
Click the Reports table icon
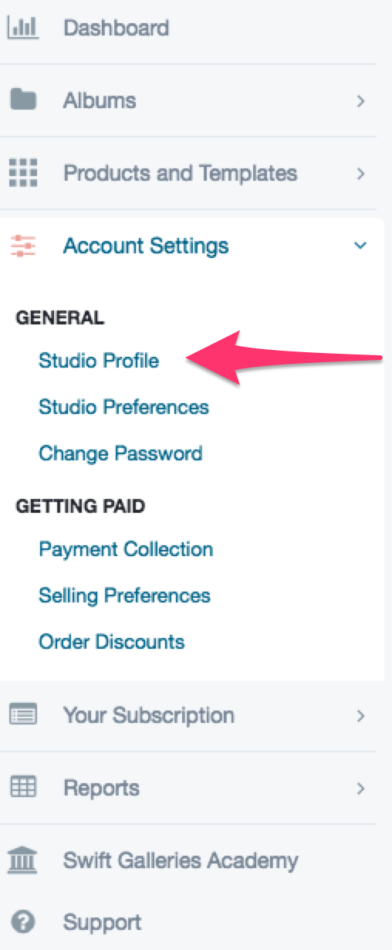[x=22, y=787]
